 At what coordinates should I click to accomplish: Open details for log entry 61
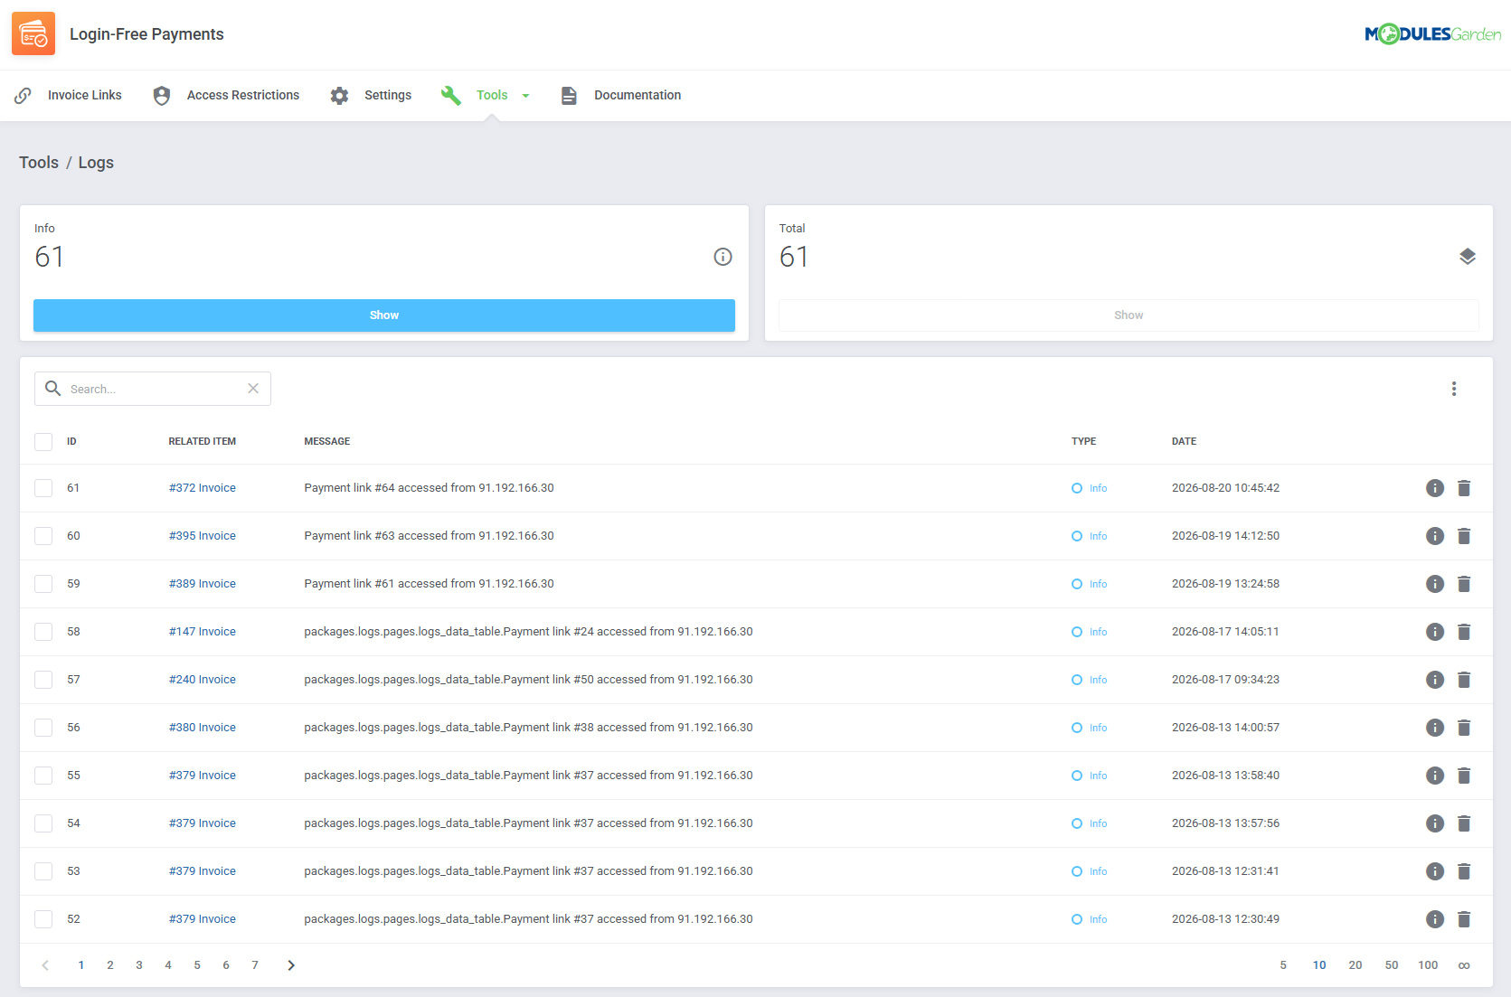[1435, 488]
